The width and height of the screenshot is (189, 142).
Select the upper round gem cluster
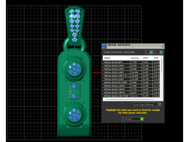pyautogui.click(x=74, y=69)
